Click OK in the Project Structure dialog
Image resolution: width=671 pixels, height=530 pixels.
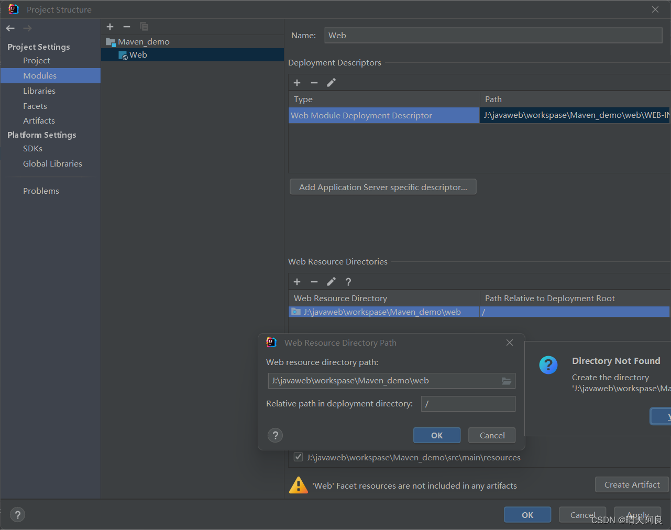[x=527, y=515]
